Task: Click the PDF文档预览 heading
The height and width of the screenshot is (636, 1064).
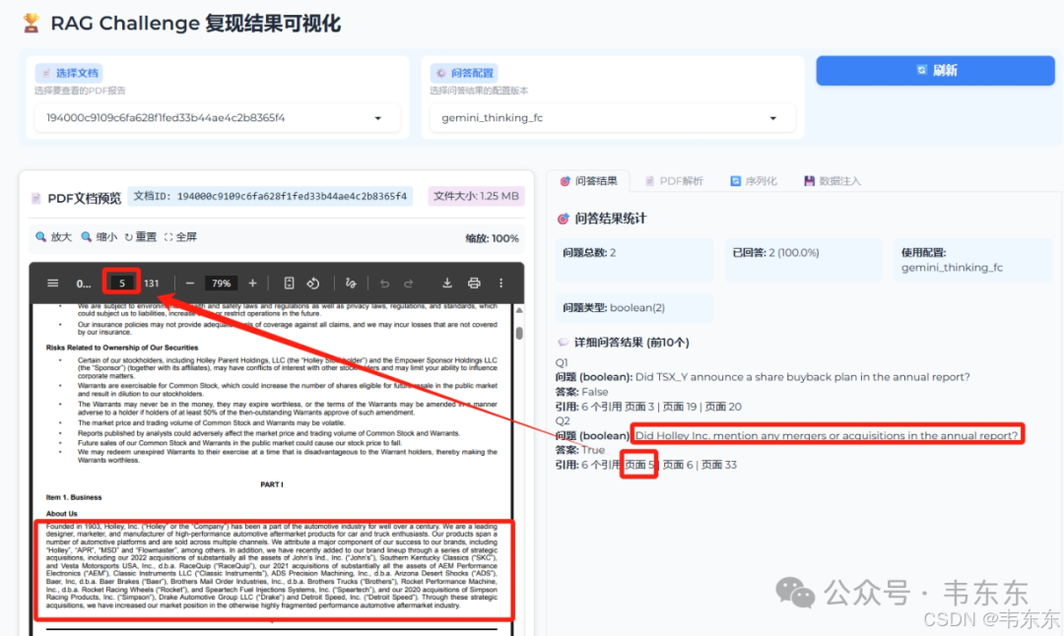Action: (84, 198)
